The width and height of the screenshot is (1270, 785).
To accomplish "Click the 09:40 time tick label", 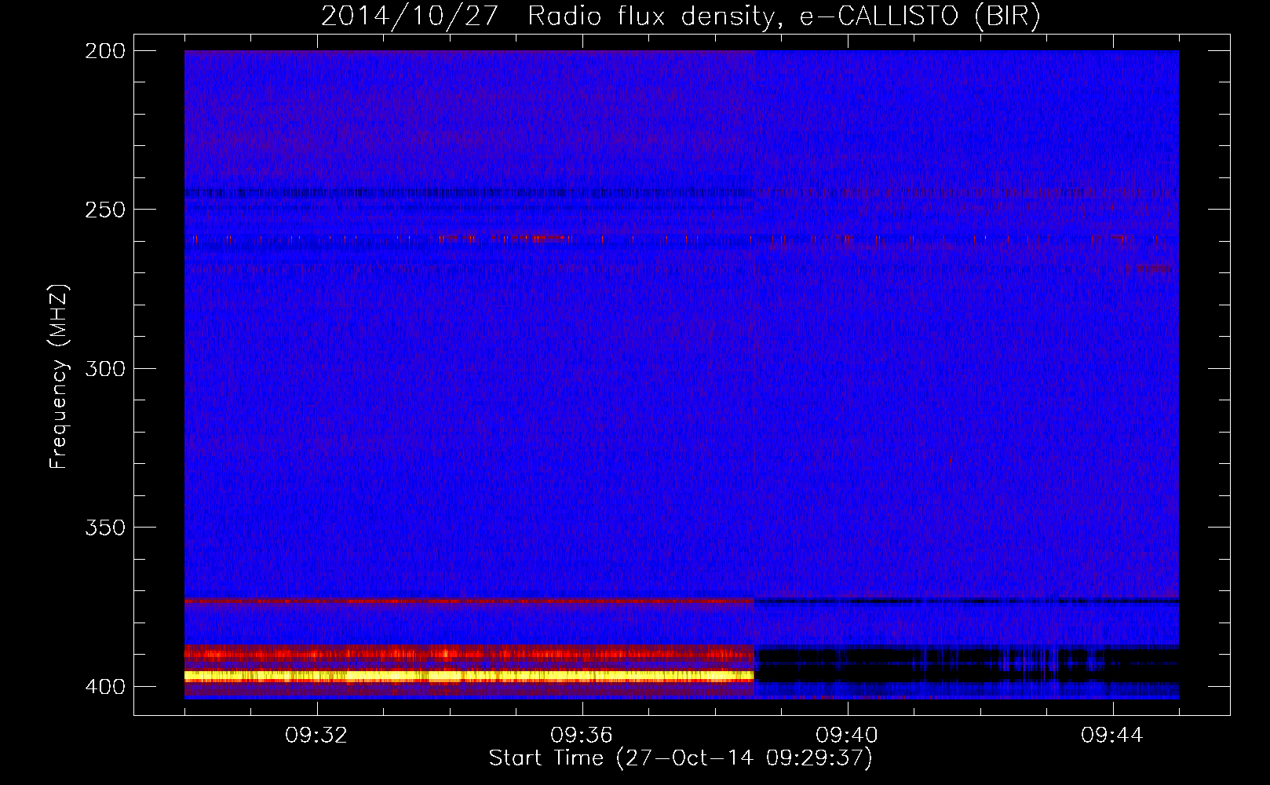I will (847, 736).
